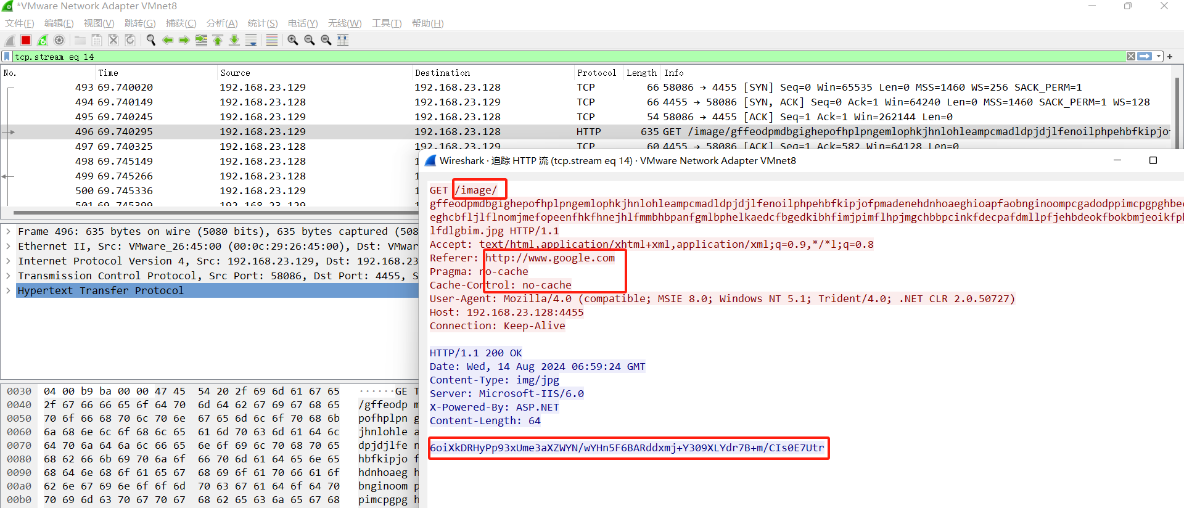Open capture options gear icon
Screen dimensions: 1184x508
[x=59, y=40]
